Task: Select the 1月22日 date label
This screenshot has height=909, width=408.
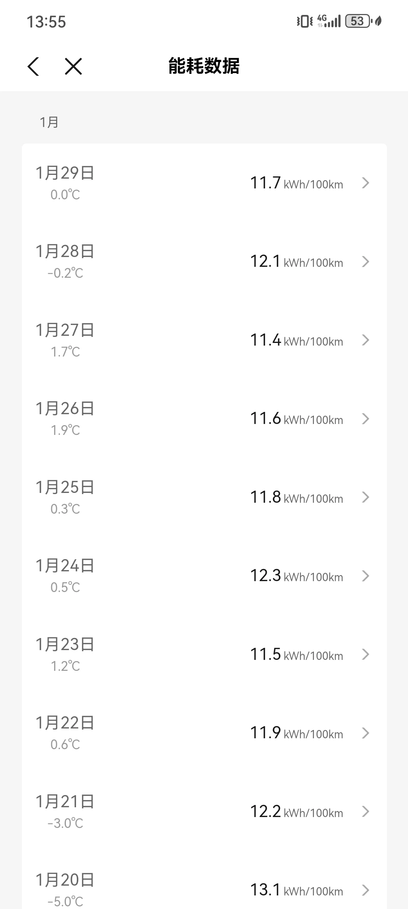Action: pos(65,723)
